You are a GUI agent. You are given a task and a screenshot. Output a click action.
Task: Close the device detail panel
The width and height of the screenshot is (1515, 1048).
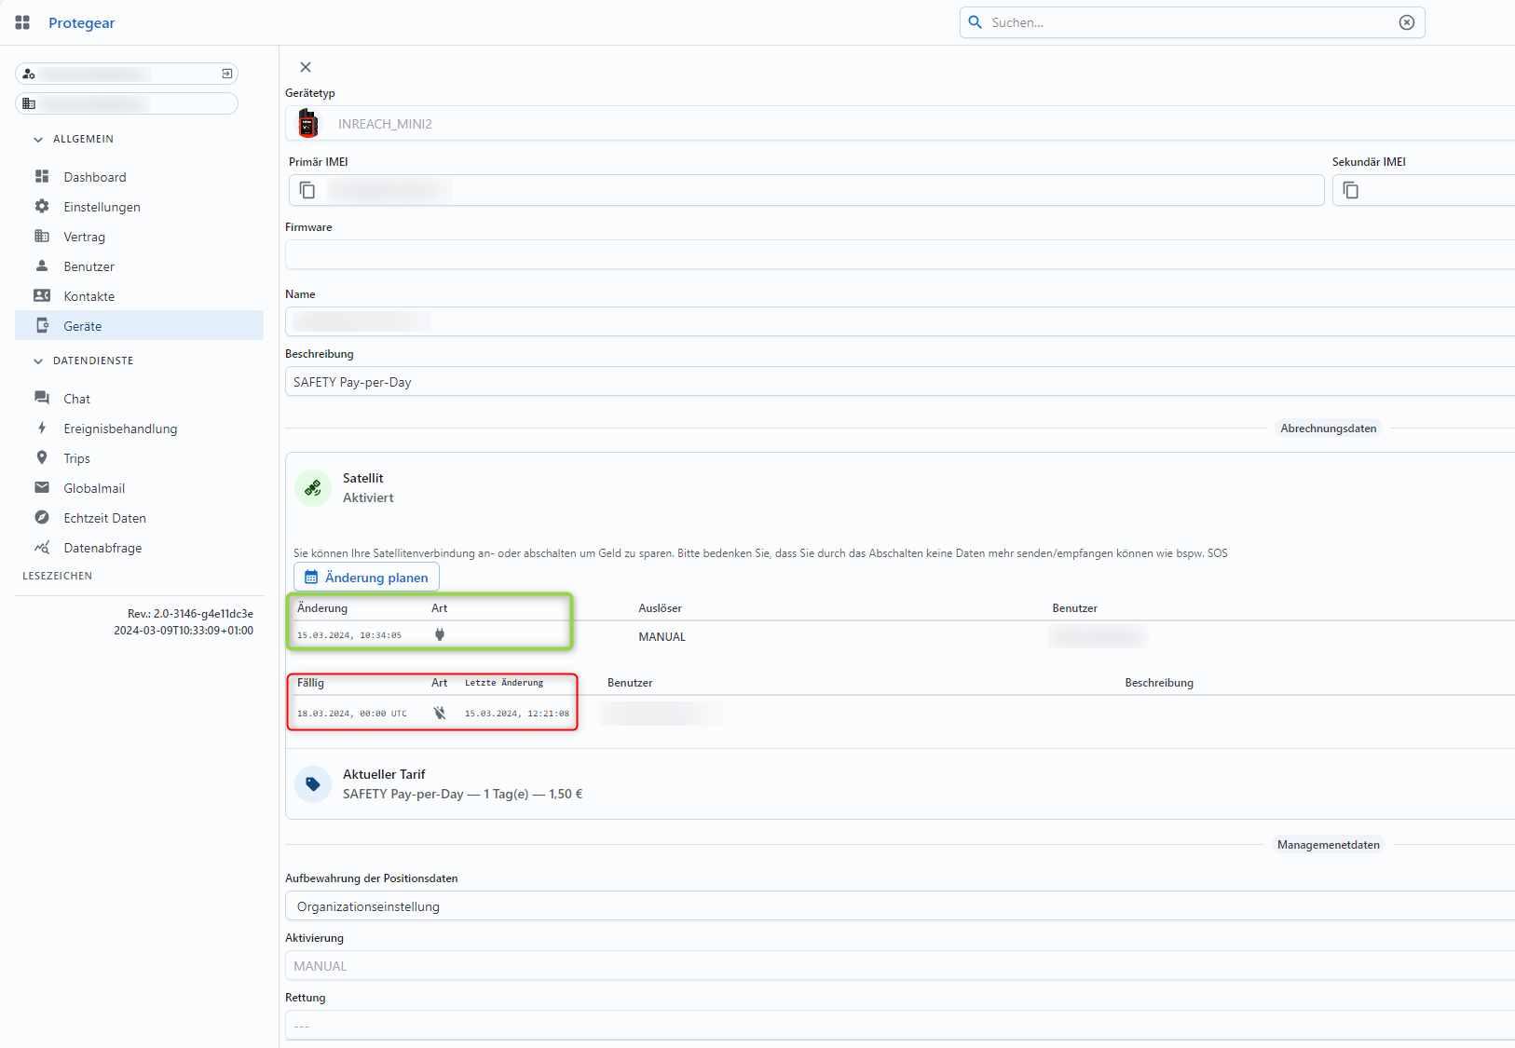click(306, 67)
